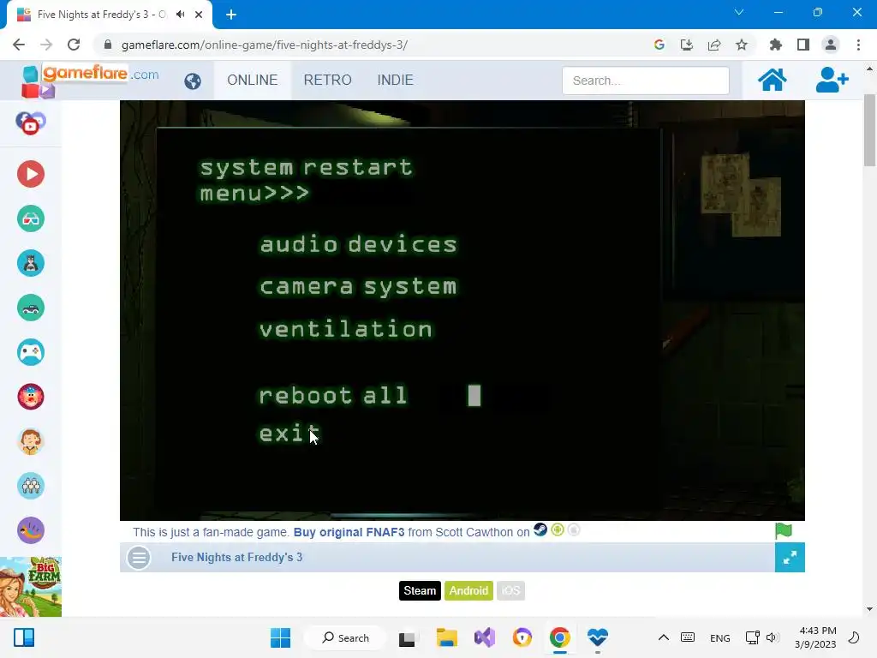Go to gameflare home via house icon
The width and height of the screenshot is (877, 658).
pyautogui.click(x=772, y=80)
